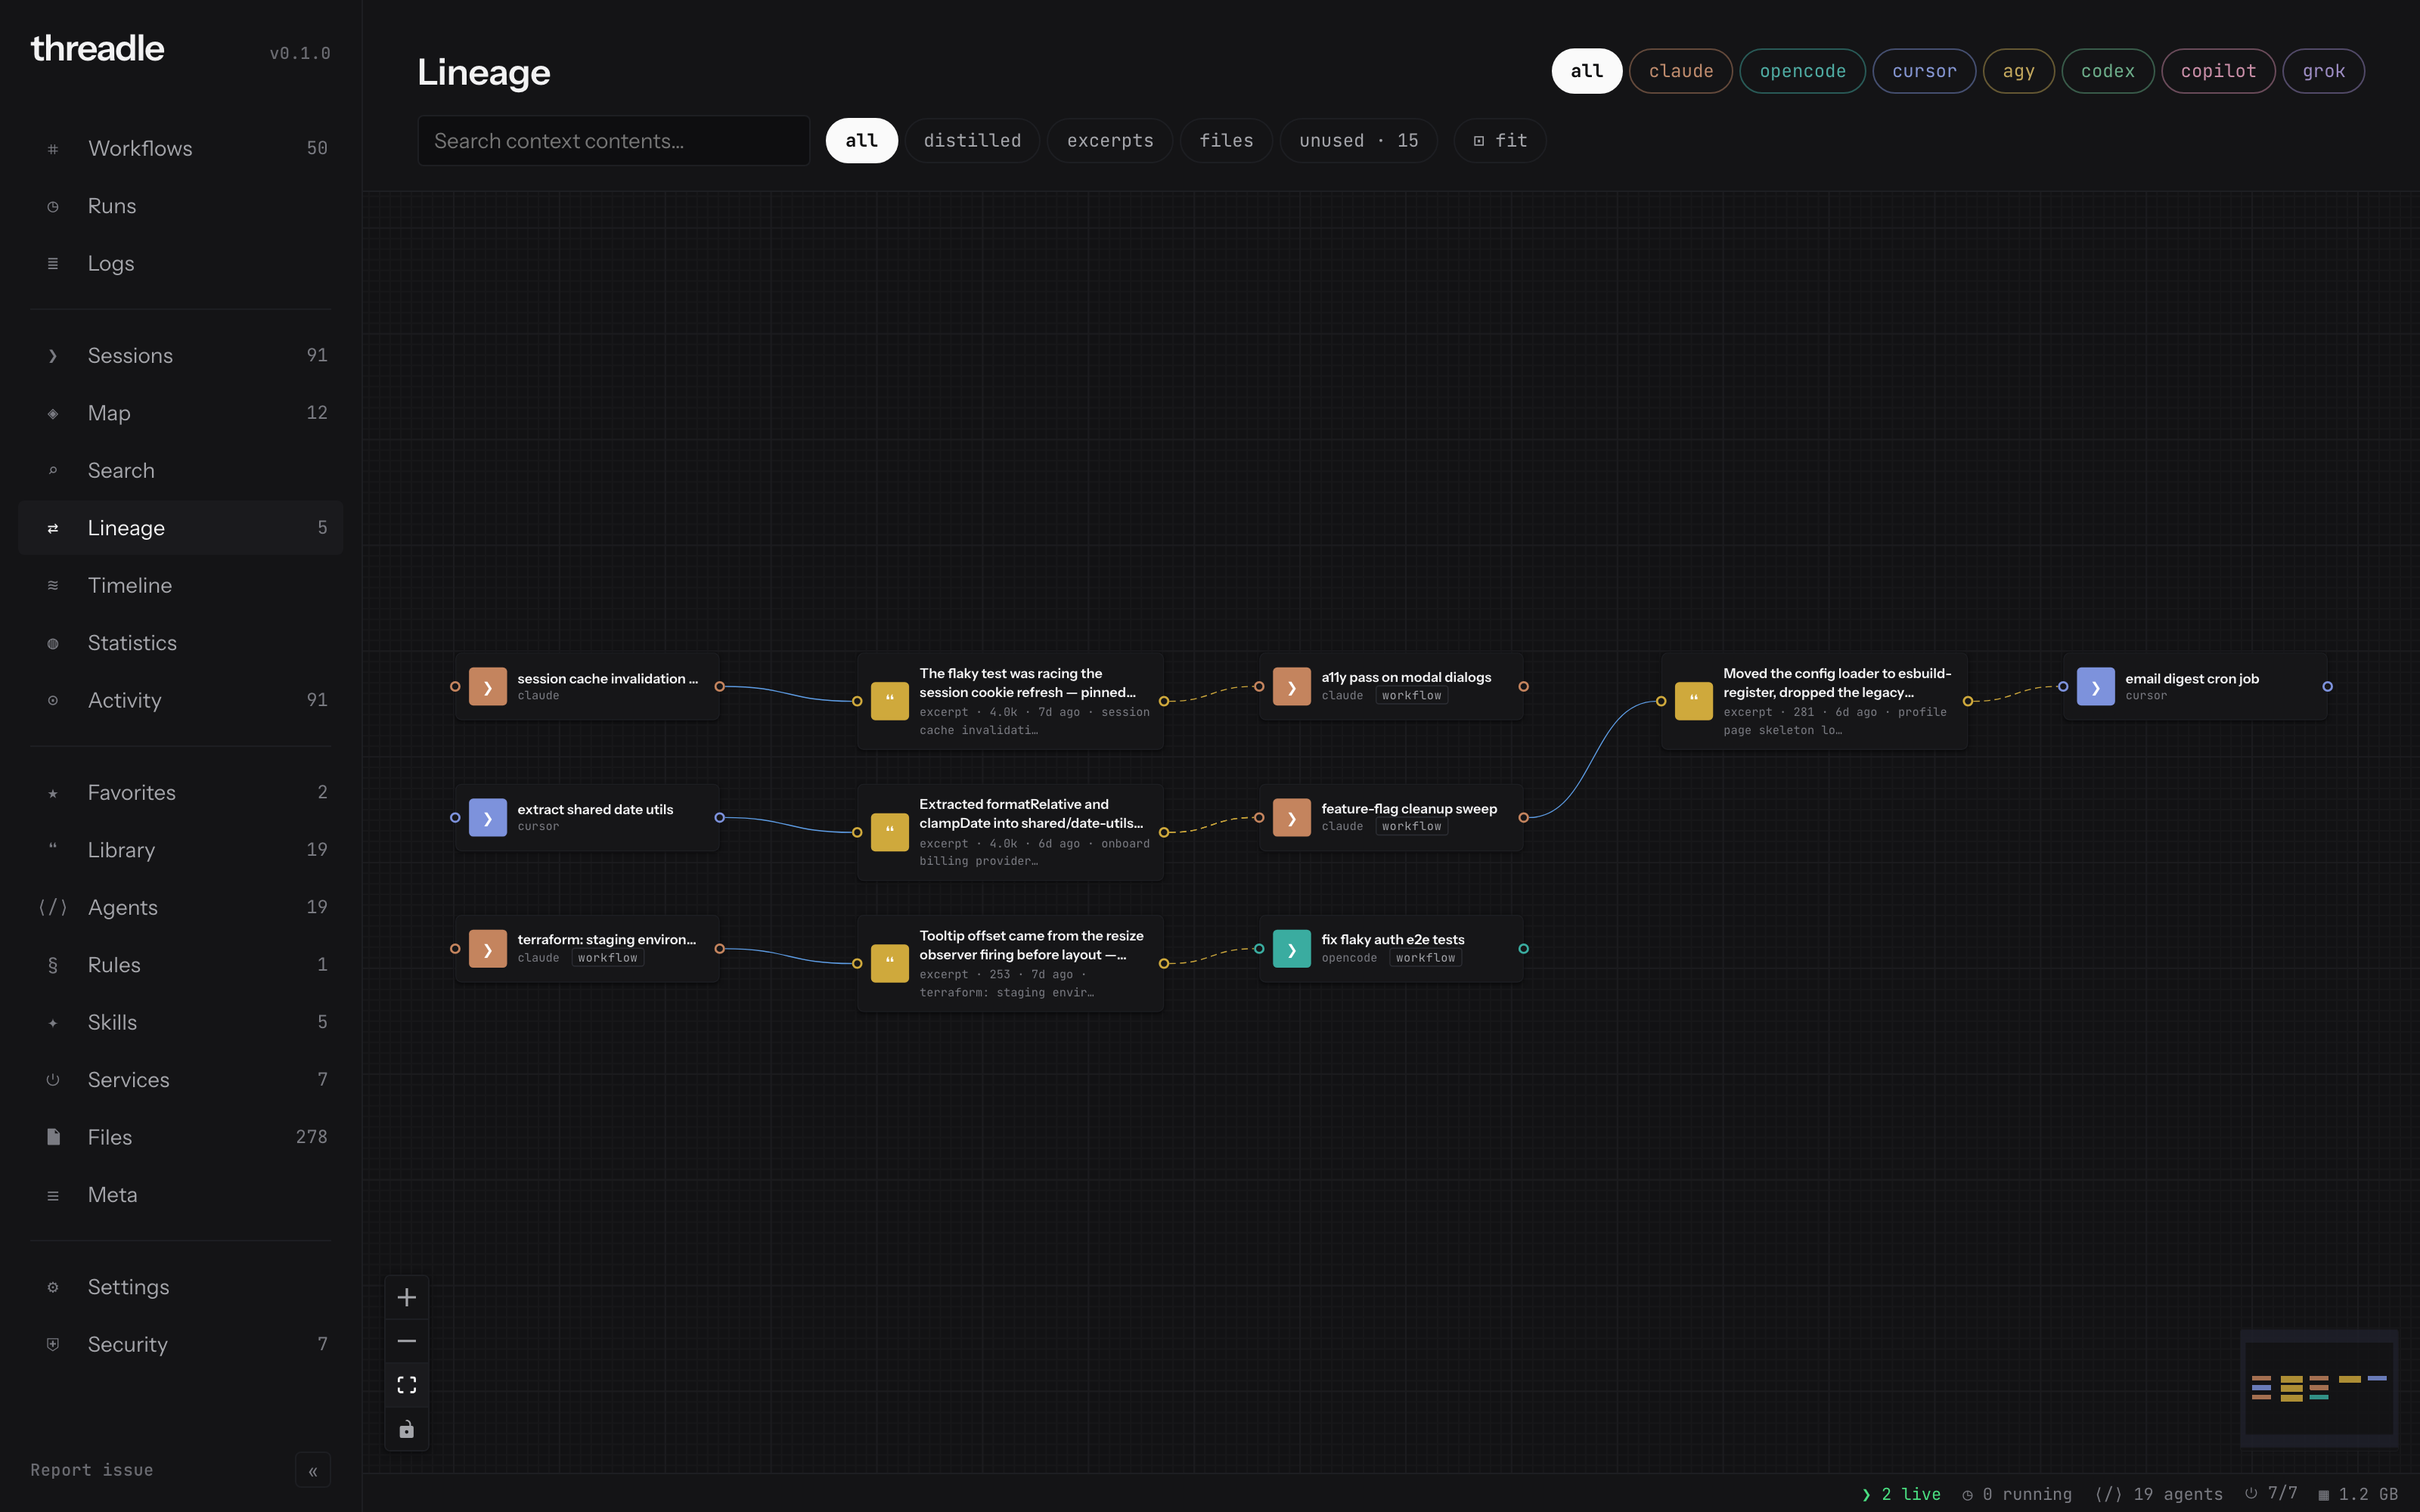Click the '1.2 GB' storage status

(x=2358, y=1494)
